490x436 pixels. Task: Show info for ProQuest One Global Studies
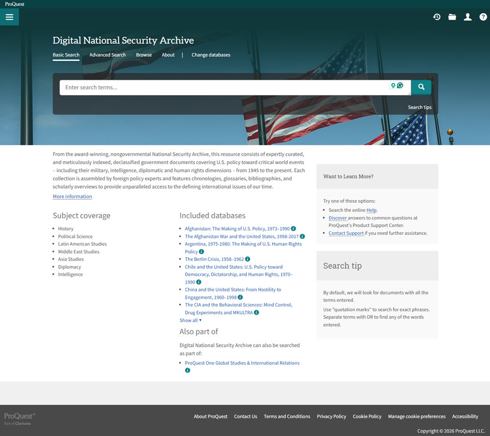tap(188, 370)
